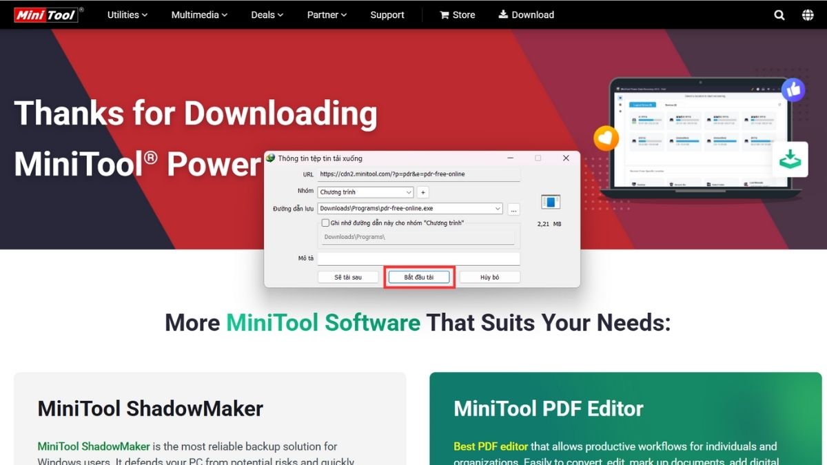Close the download info dialog
827x465 pixels.
(566, 158)
